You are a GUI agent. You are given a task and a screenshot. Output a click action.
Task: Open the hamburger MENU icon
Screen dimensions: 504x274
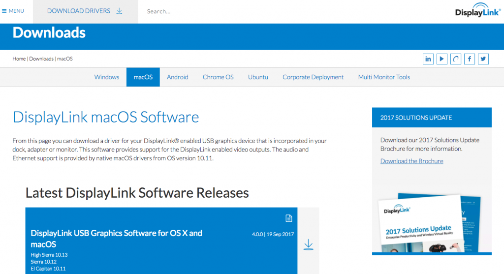(4, 11)
